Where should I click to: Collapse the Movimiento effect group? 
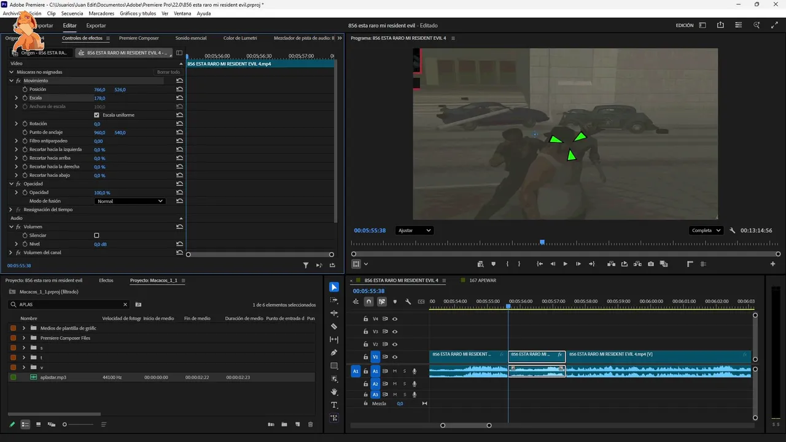tap(11, 81)
